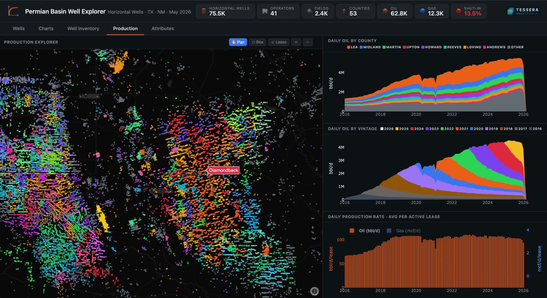The image size is (547, 298).
Task: Toggle MIDLAND series in county legend
Action: (370, 47)
